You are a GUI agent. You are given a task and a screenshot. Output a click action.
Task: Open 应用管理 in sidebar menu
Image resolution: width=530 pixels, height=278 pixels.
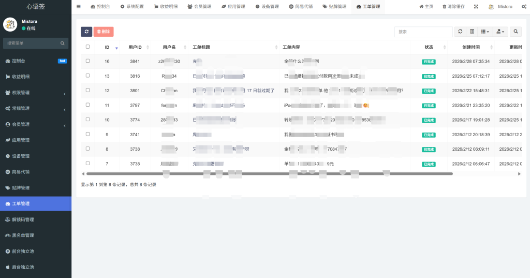[x=36, y=140]
